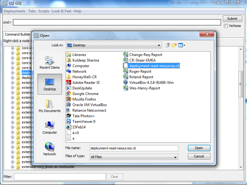The width and height of the screenshot is (247, 185).
Task: Click the cmd> command input field
Action: (x=117, y=22)
